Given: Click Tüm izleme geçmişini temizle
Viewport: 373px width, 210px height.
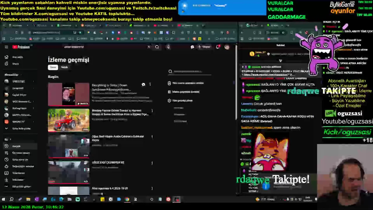Looking at the screenshot, I should tap(186, 83).
